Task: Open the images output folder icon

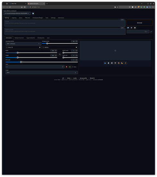Action: (105, 63)
